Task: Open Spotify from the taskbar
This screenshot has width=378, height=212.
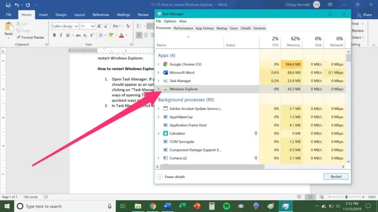Action: pos(226,206)
